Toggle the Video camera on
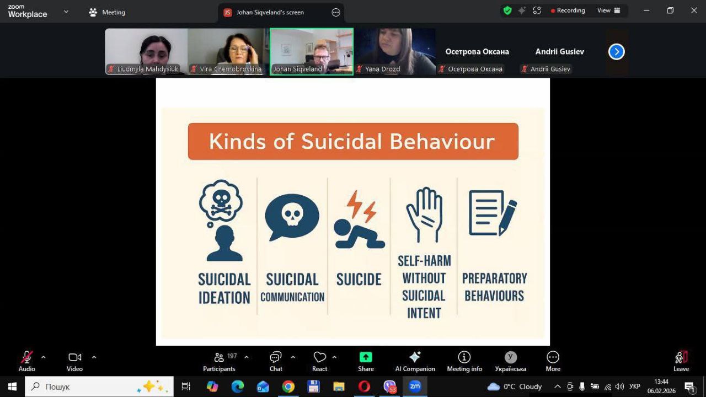Image resolution: width=706 pixels, height=397 pixels. (74, 361)
